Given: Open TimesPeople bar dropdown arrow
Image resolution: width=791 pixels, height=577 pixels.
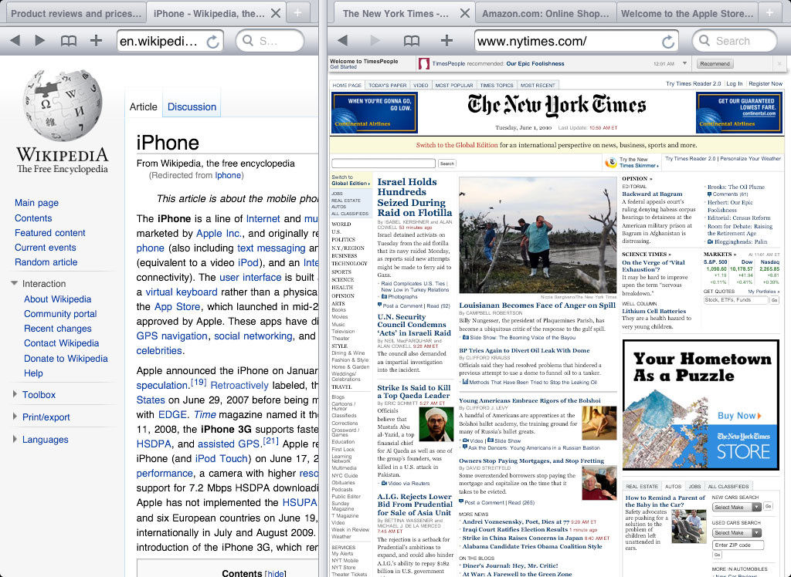Looking at the screenshot, I should [x=684, y=63].
